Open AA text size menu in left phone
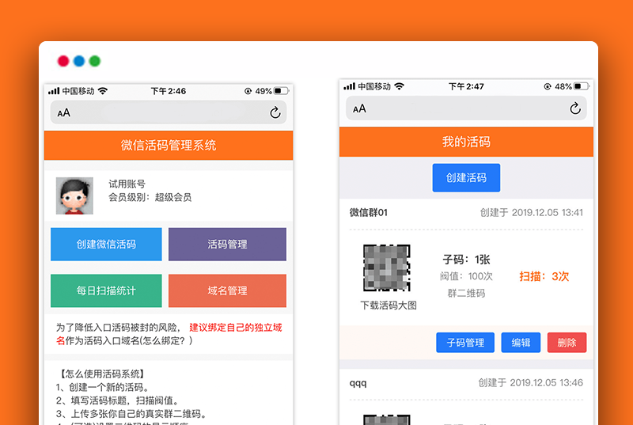Screen dimensions: 633x425 click(x=64, y=112)
